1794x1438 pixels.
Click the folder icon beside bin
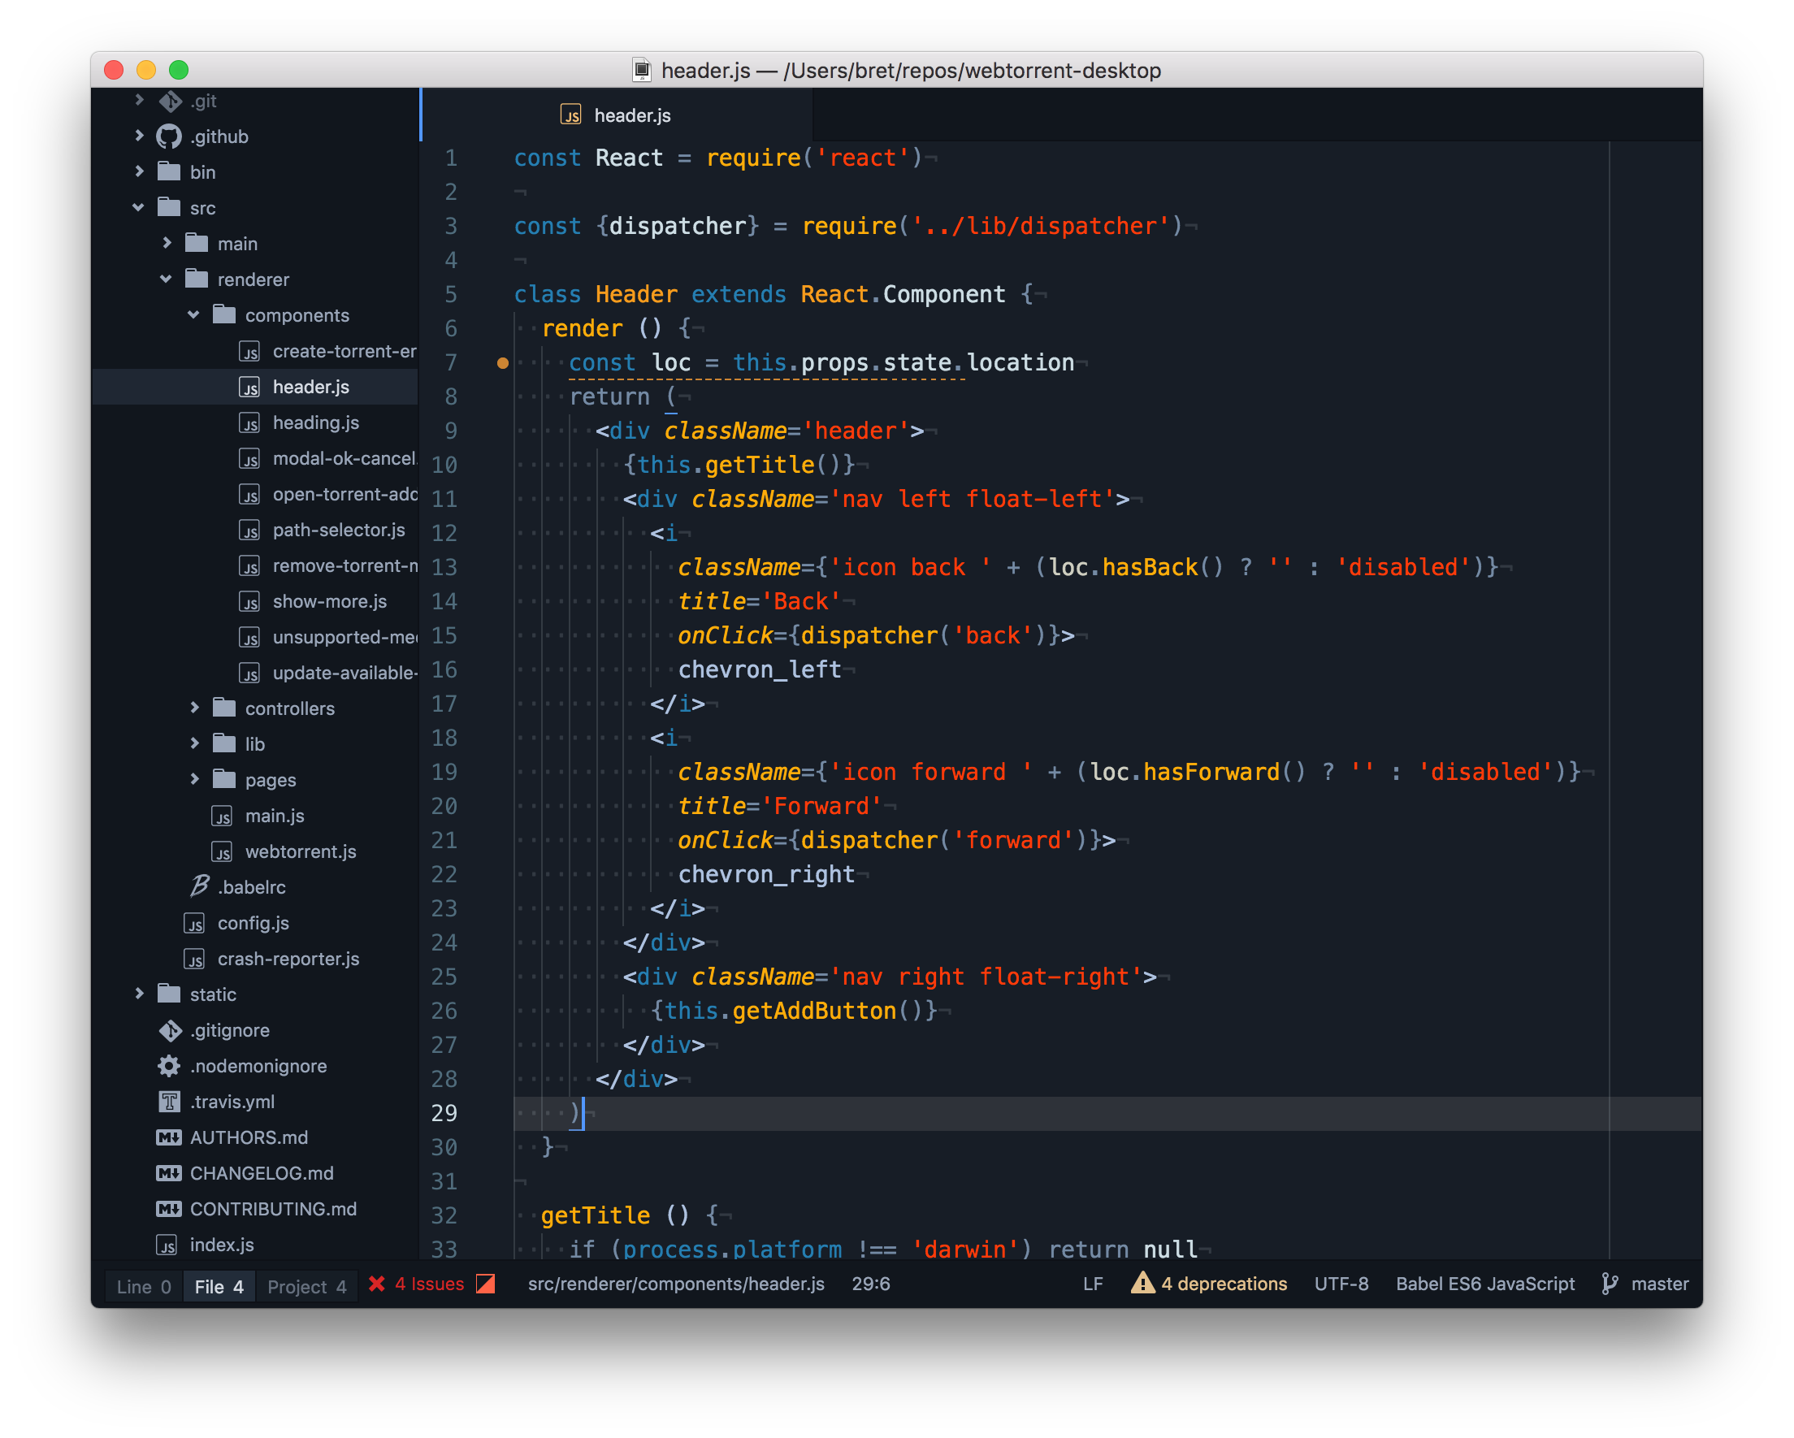pos(169,171)
